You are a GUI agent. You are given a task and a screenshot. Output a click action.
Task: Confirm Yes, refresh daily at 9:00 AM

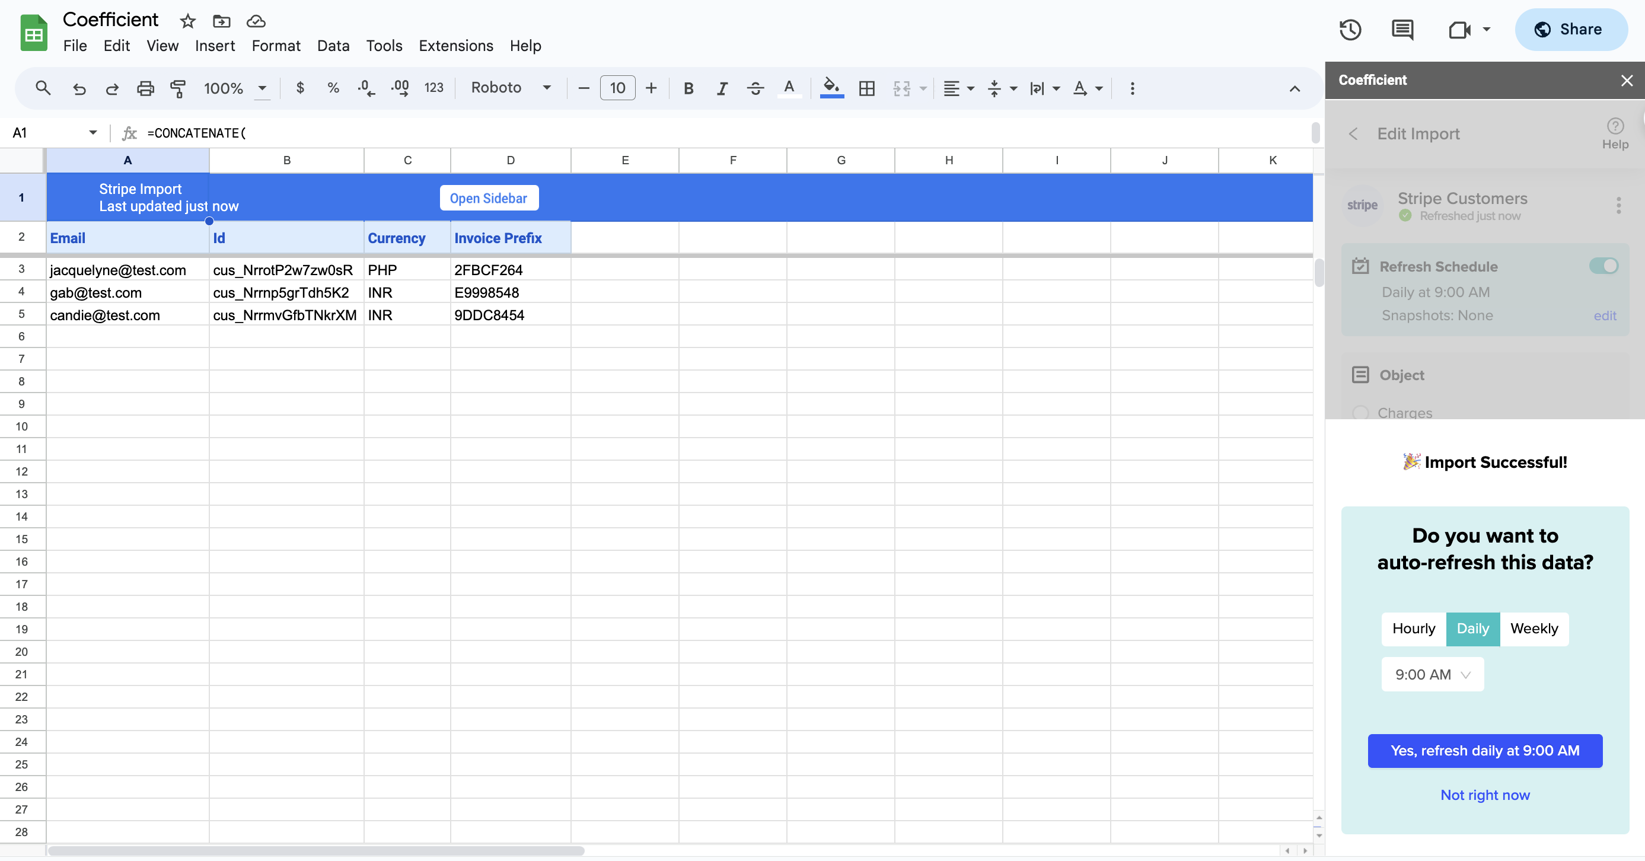(1485, 751)
